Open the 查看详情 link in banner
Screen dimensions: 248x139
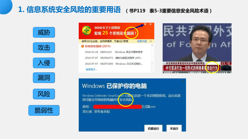pos(142,41)
